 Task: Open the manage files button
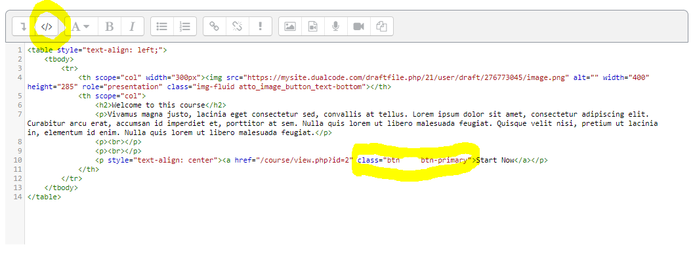click(x=382, y=26)
